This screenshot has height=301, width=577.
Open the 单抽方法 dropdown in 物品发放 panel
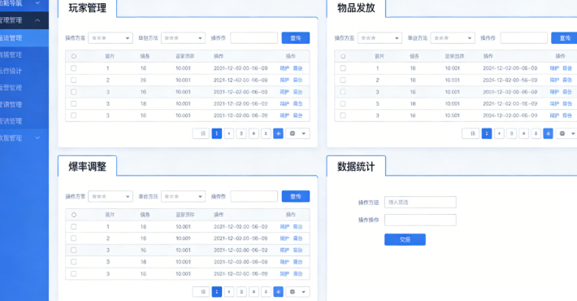452,38
